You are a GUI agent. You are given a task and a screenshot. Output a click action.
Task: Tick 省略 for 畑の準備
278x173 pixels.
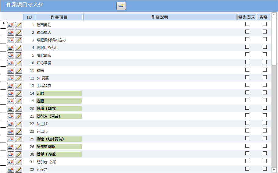pos(265,62)
